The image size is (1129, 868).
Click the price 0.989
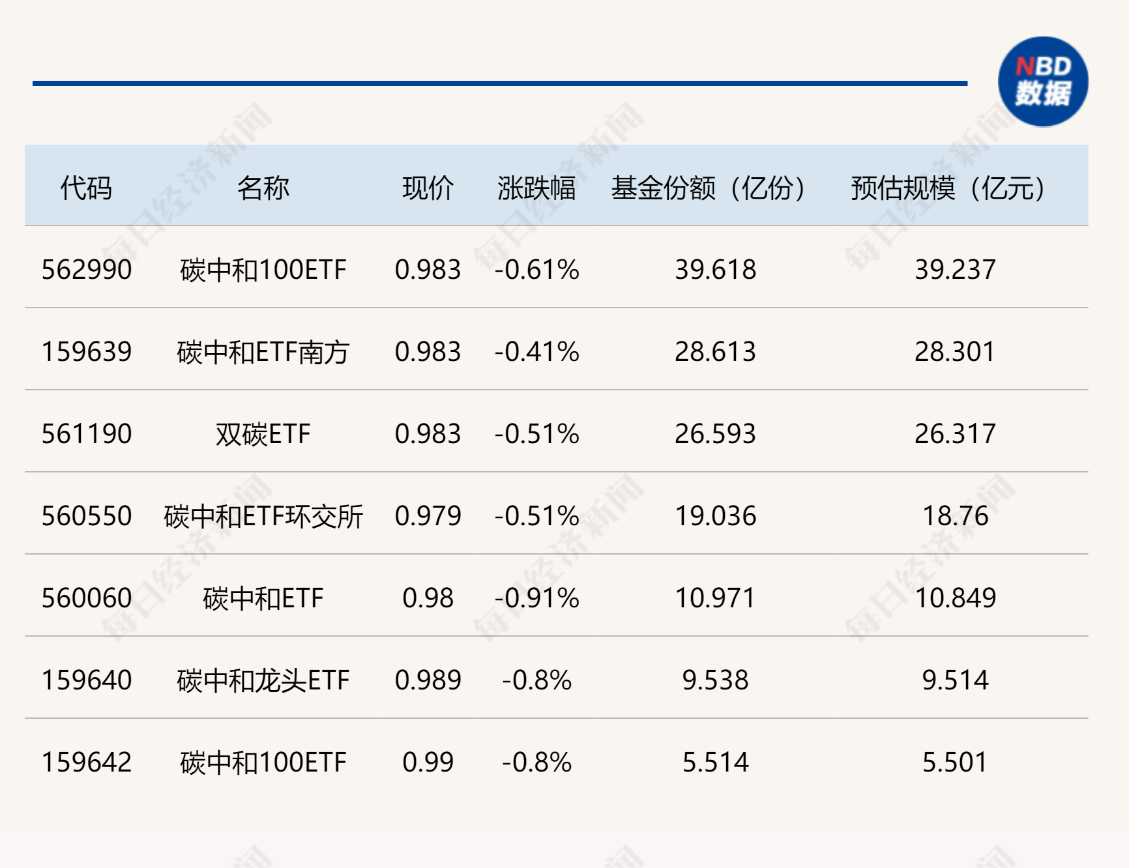tap(428, 680)
